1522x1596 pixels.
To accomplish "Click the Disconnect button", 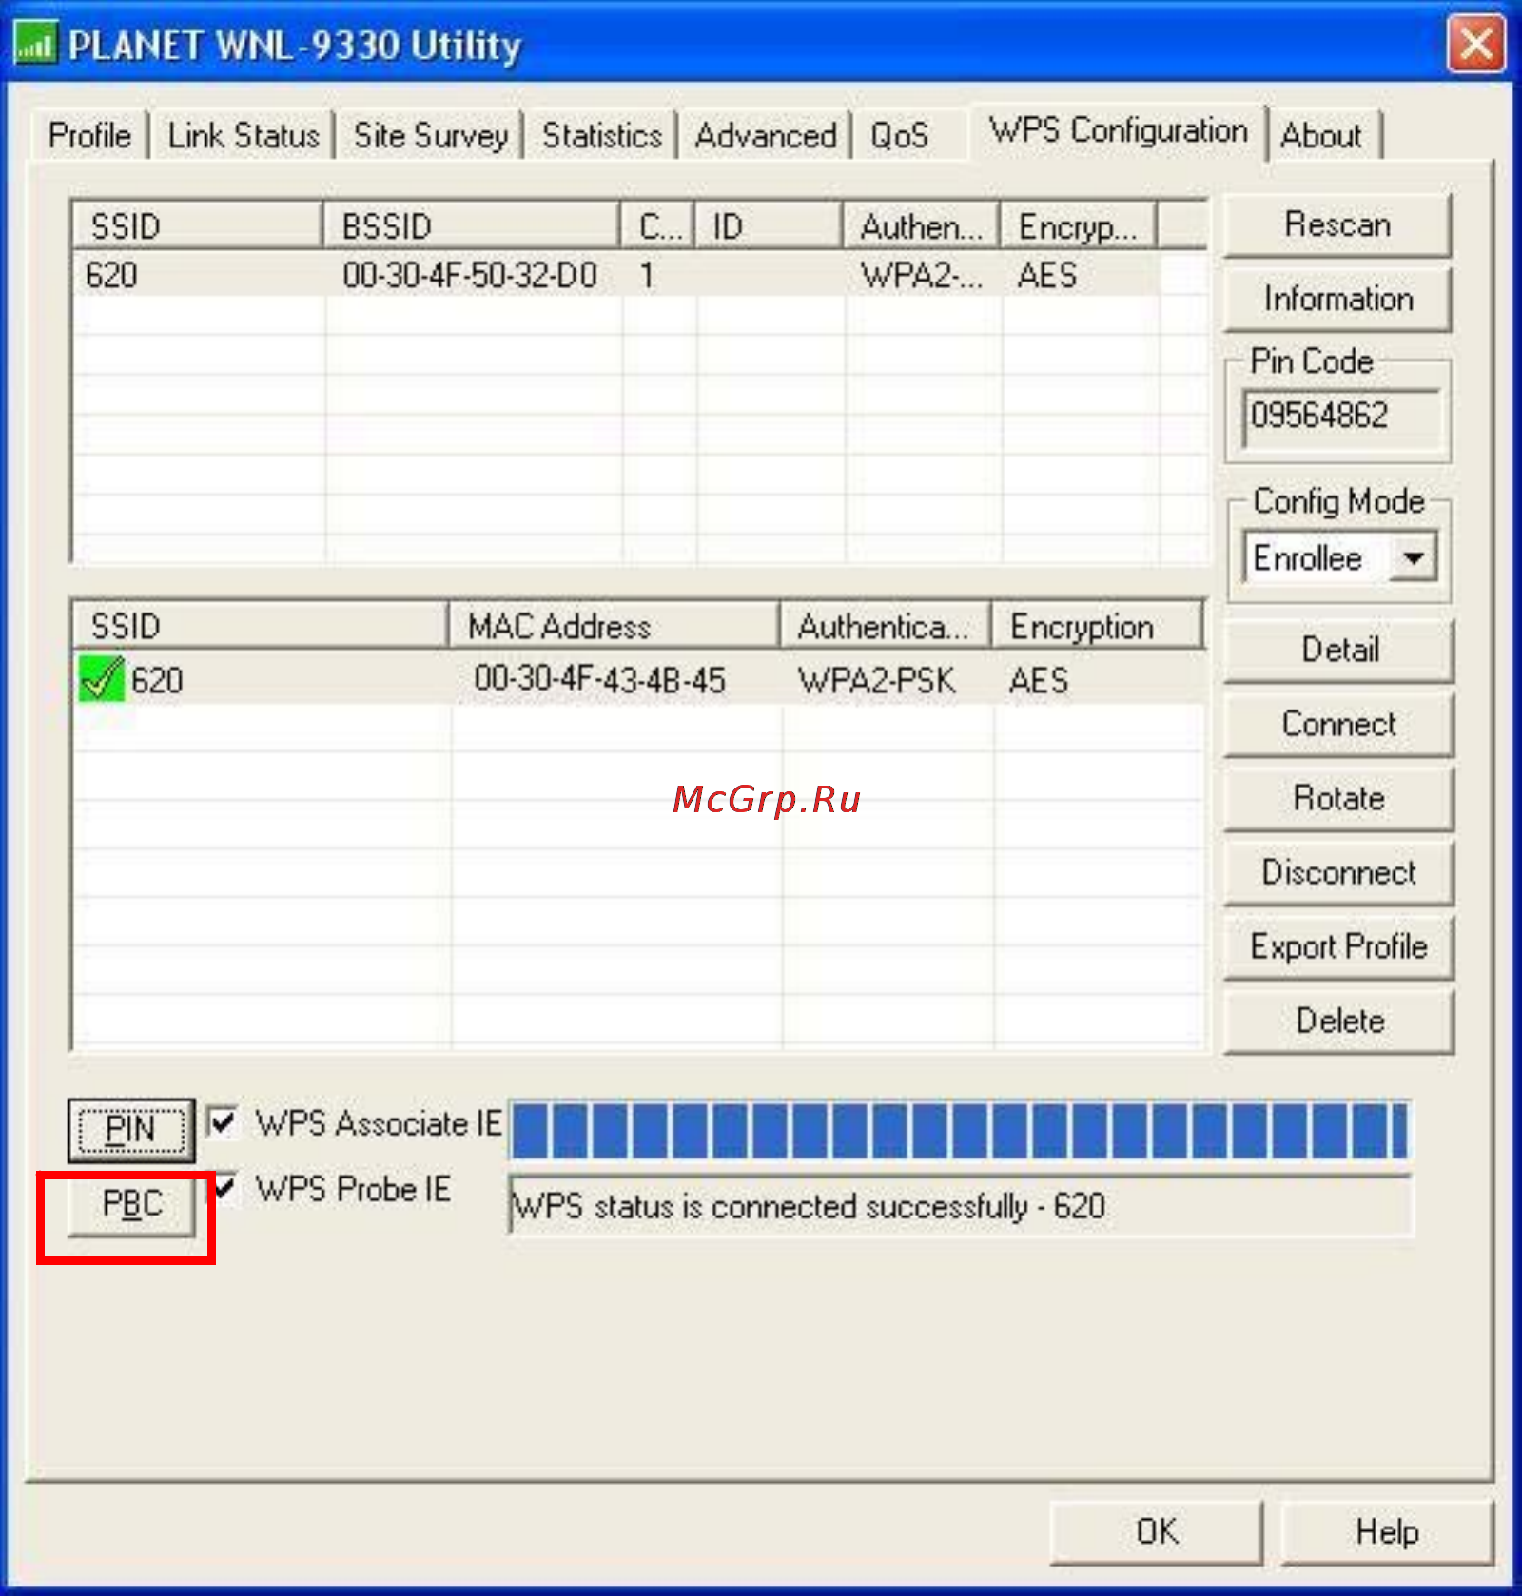I will (x=1339, y=872).
